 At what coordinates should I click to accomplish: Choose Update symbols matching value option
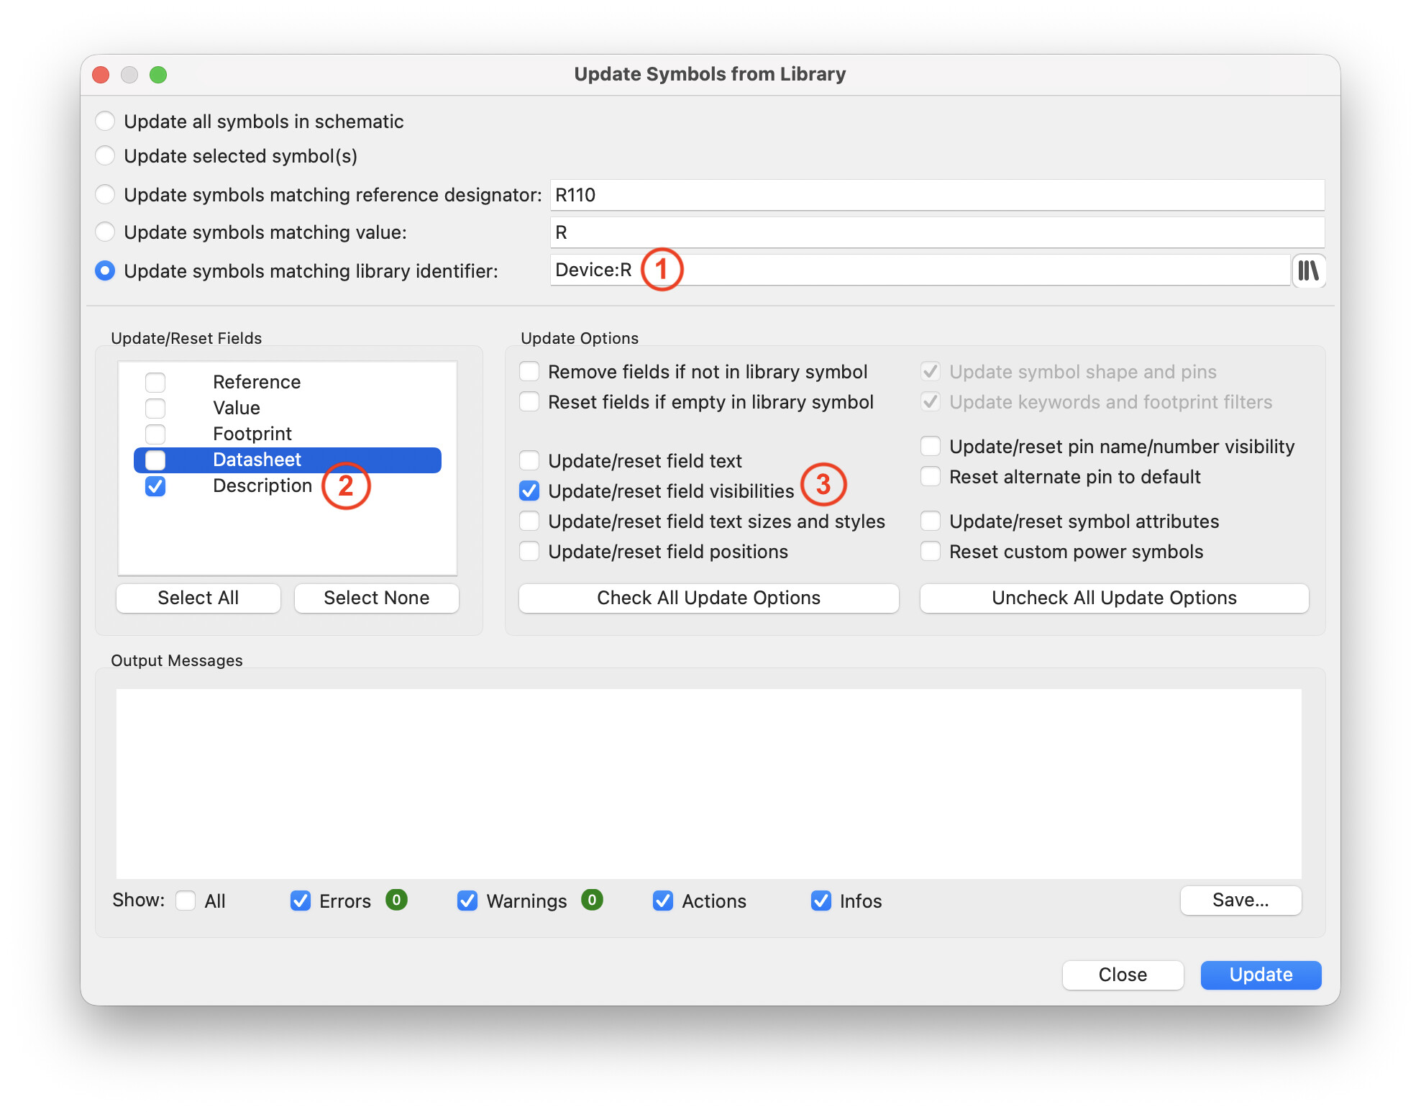105,232
